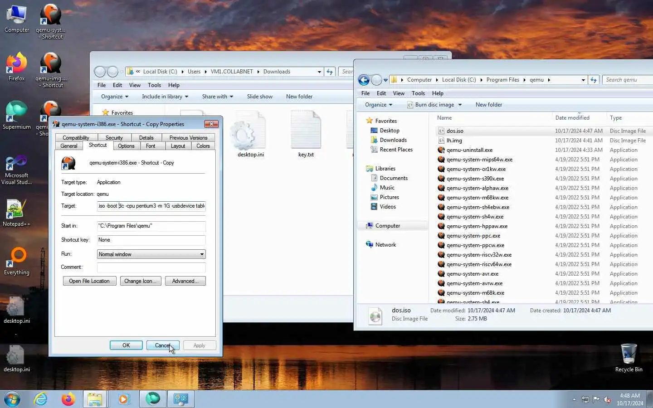Open the Firefox desktop shortcut
Image resolution: width=653 pixels, height=408 pixels.
(x=17, y=67)
